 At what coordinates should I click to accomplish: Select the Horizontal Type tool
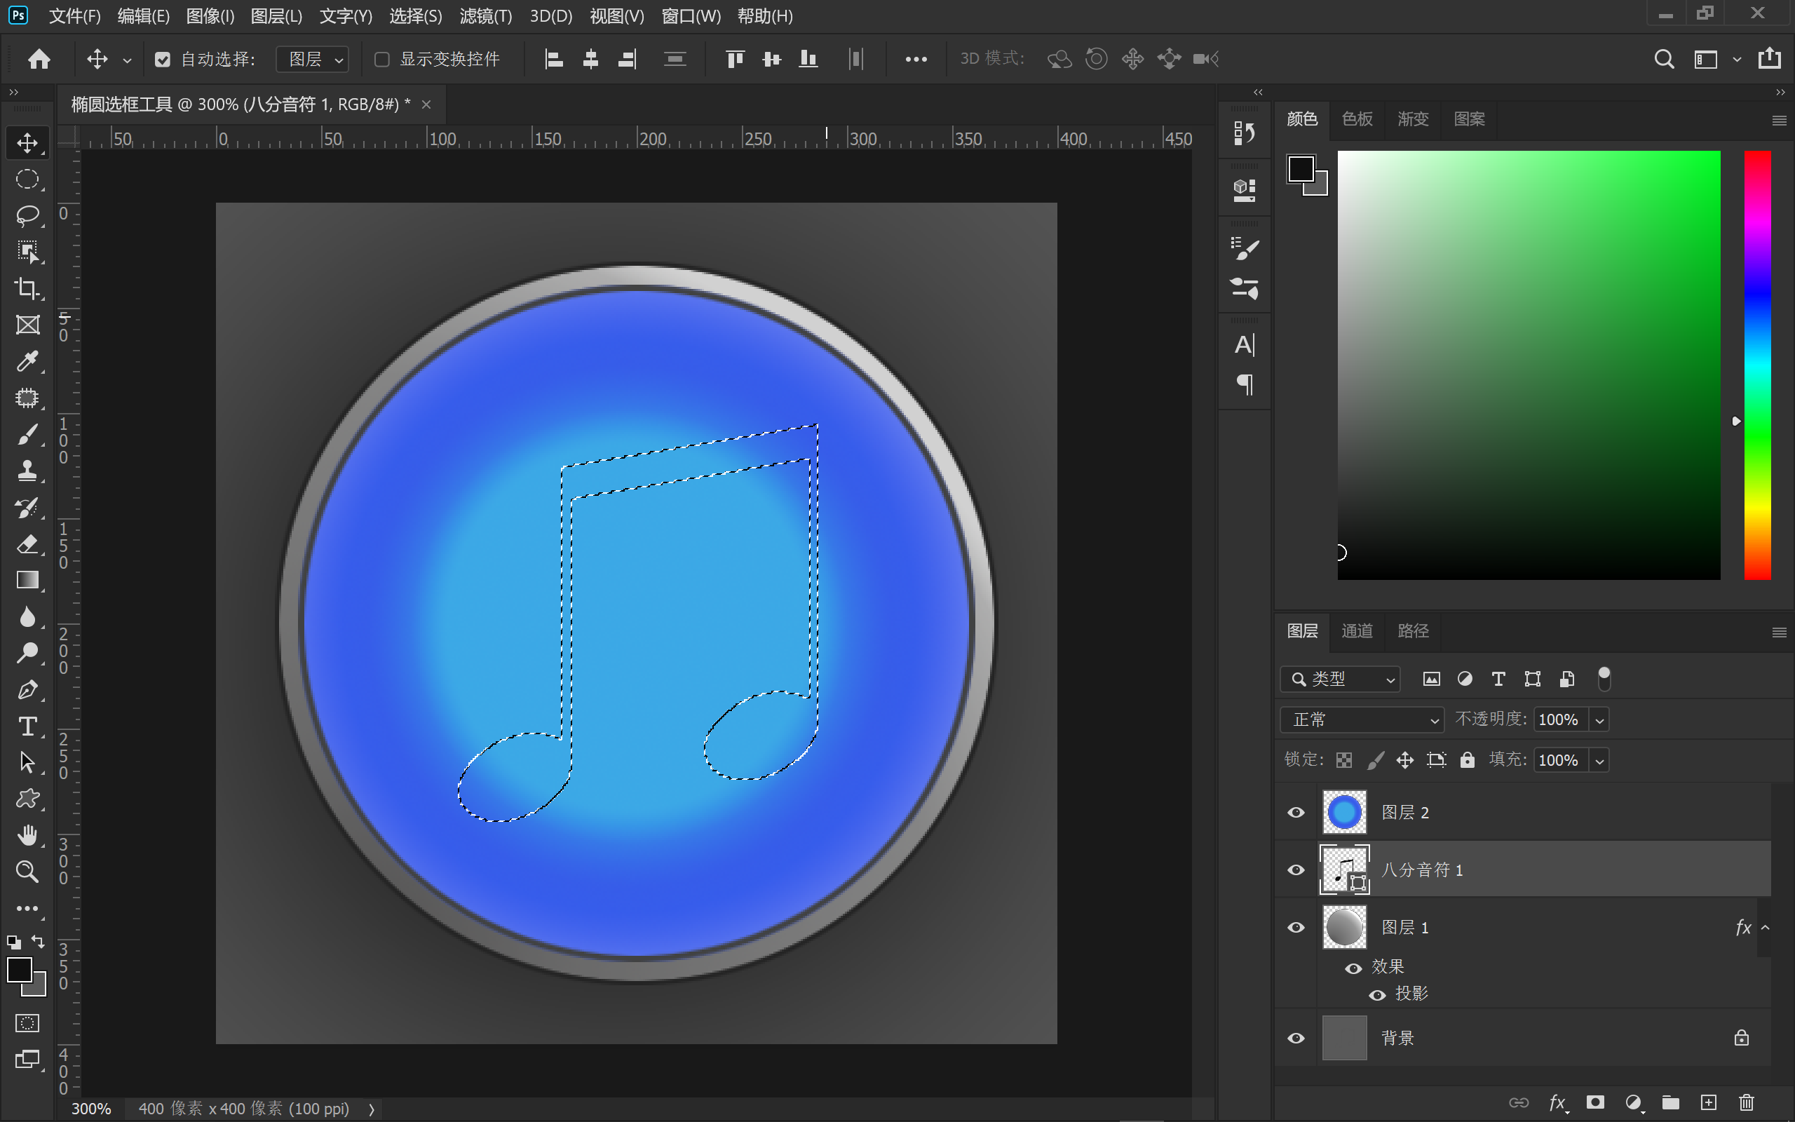27,726
